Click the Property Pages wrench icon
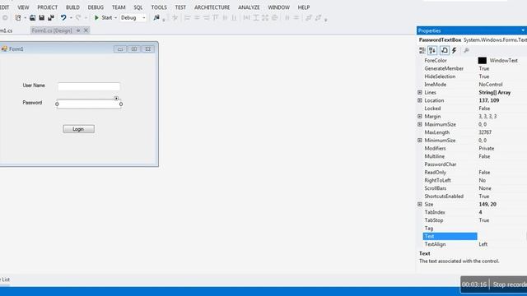The image size is (527, 296). (466, 51)
